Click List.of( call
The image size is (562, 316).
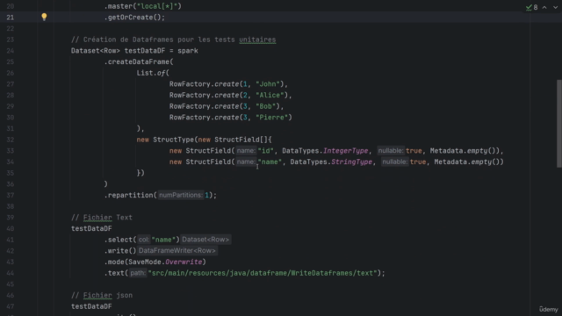(153, 73)
